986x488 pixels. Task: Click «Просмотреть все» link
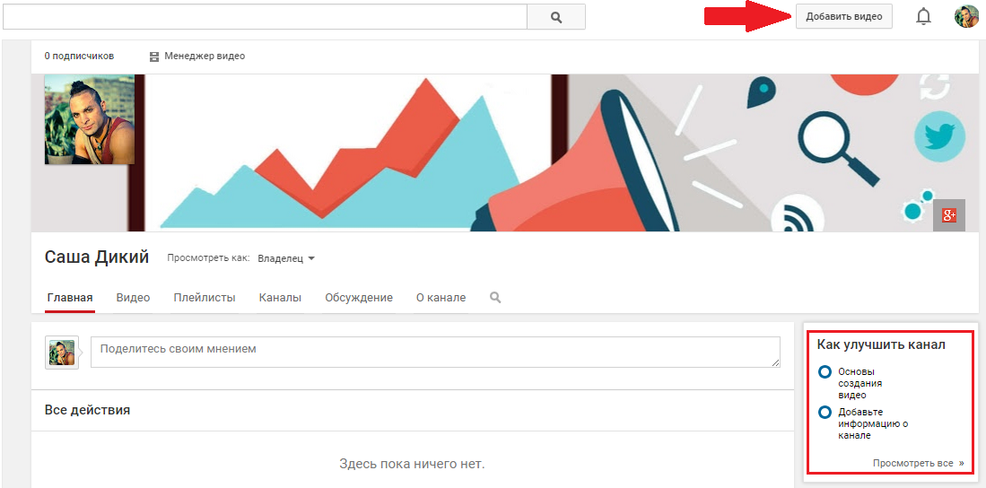(913, 463)
